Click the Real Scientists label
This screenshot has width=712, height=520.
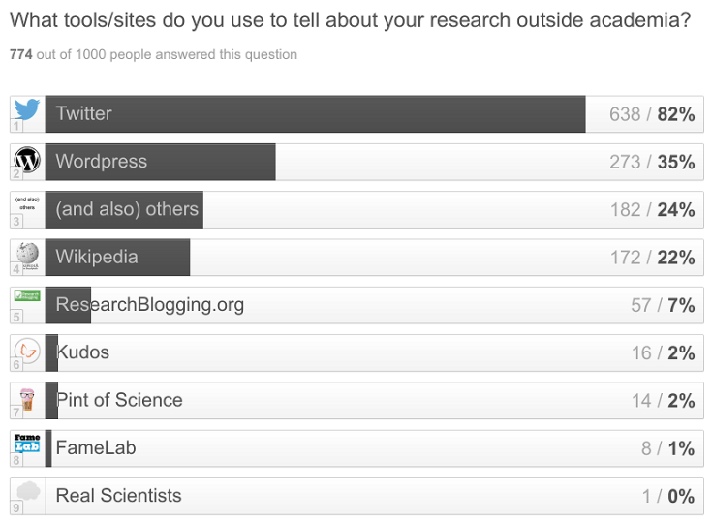[x=118, y=496]
